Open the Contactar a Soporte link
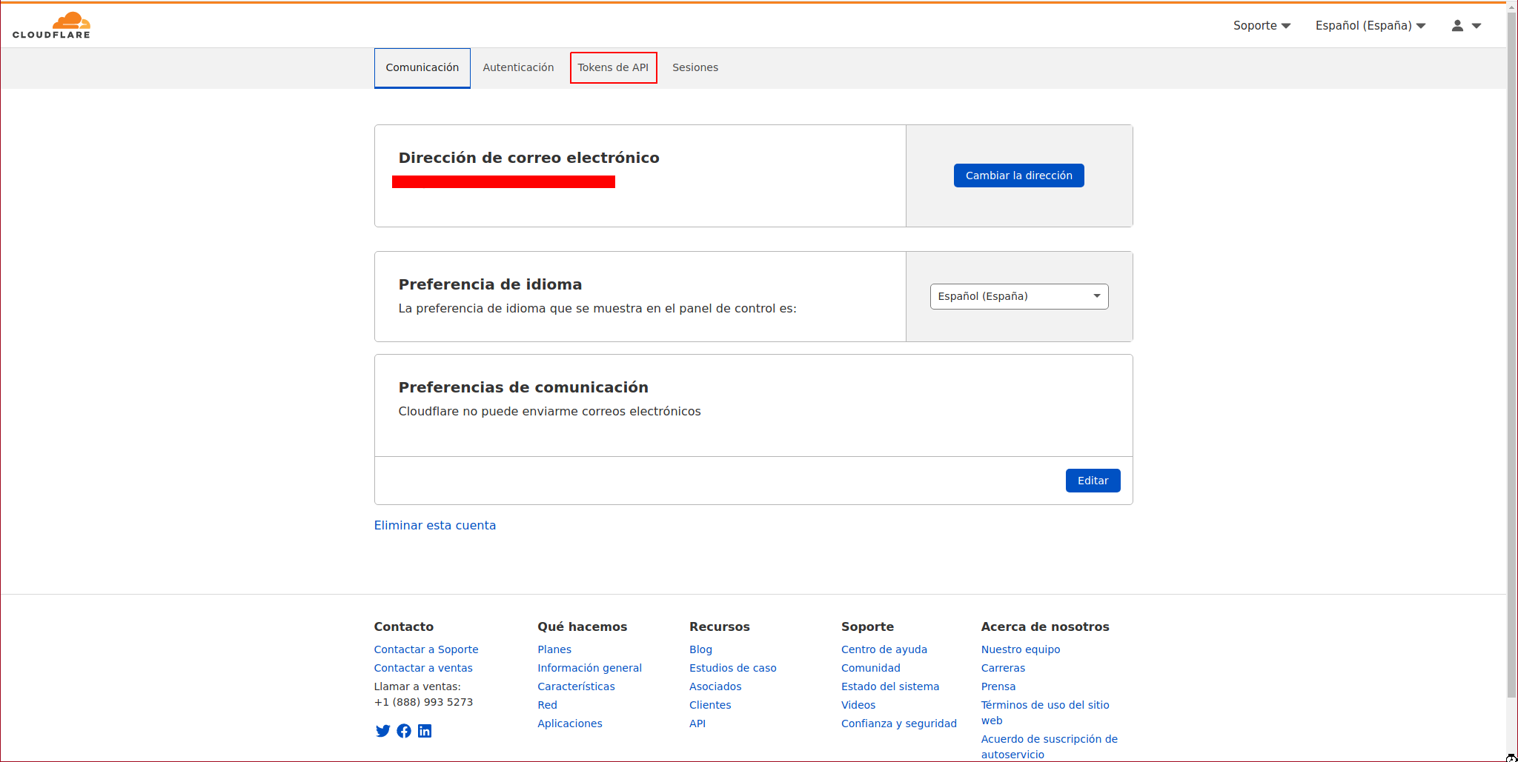 (x=425, y=649)
